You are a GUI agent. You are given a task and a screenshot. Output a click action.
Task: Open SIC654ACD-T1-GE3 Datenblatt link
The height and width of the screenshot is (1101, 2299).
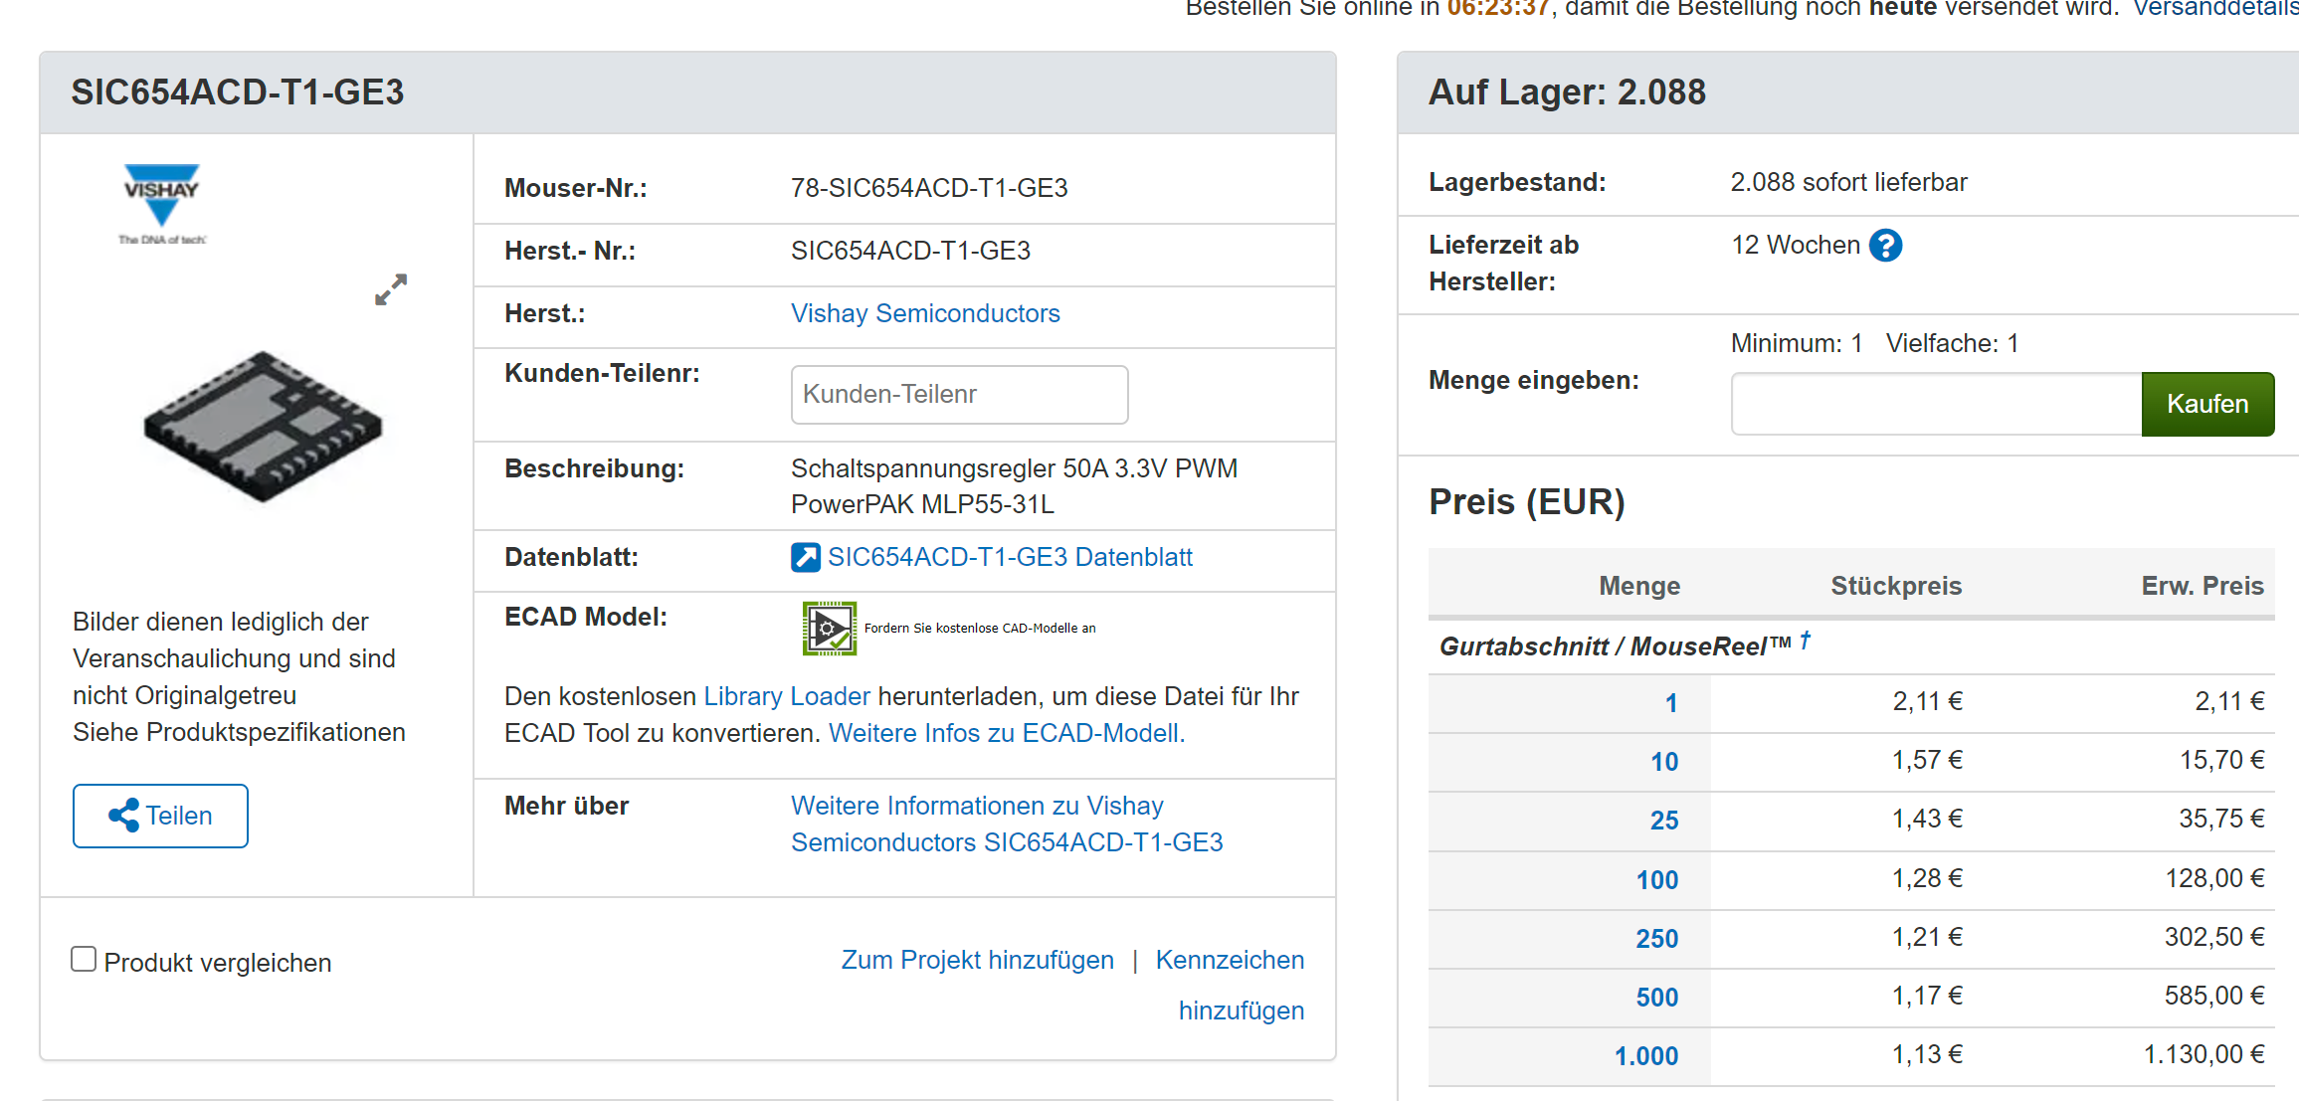(1010, 557)
